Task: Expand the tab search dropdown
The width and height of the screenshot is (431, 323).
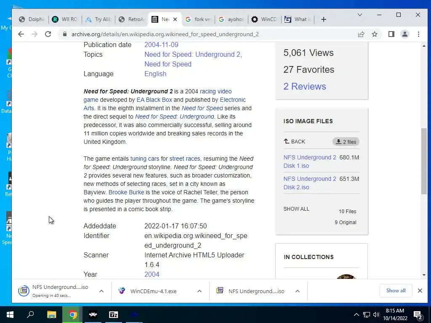Action: tap(359, 15)
